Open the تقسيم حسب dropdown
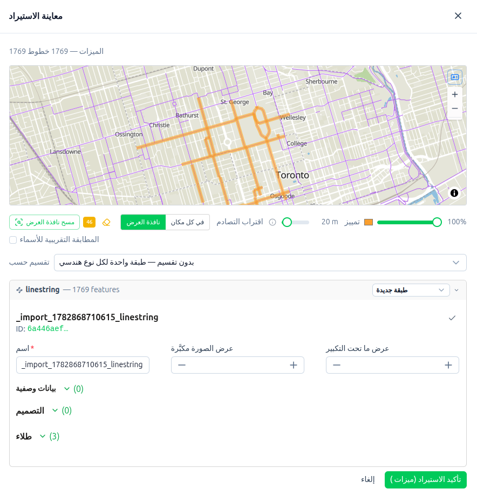The image size is (477, 496). 260,263
